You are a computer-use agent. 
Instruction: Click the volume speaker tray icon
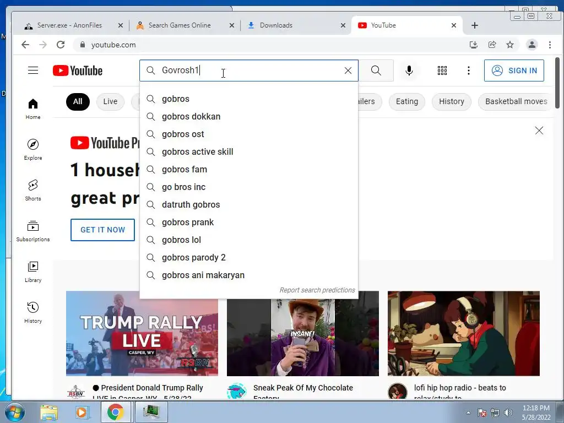coord(508,413)
